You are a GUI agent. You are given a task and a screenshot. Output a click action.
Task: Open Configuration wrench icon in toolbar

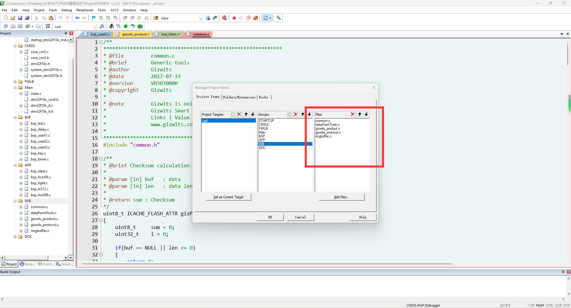pyautogui.click(x=278, y=18)
